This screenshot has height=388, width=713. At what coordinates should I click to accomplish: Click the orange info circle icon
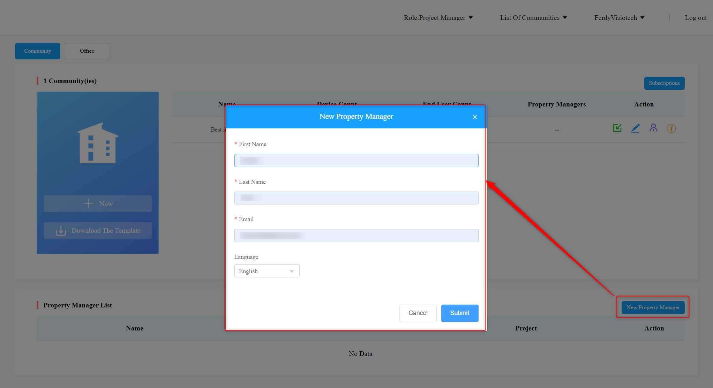coord(671,128)
